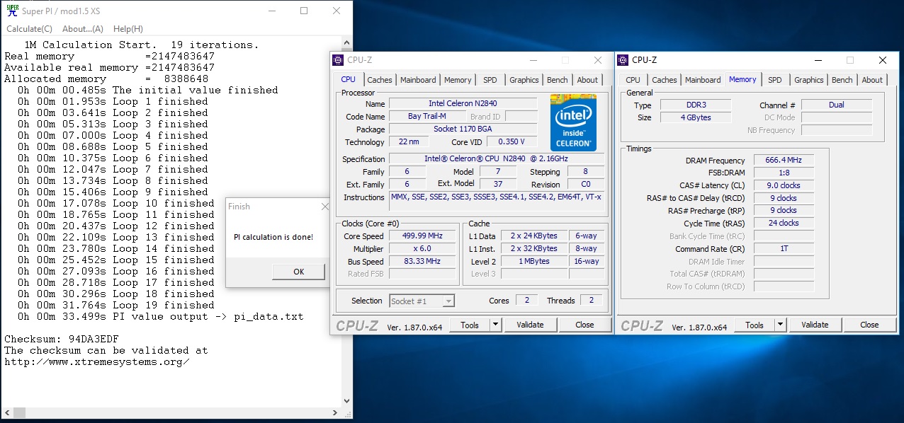Click Validate in first CPU-Z window
The height and width of the screenshot is (423, 904).
530,325
